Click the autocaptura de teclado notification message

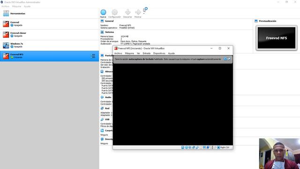click(168, 59)
